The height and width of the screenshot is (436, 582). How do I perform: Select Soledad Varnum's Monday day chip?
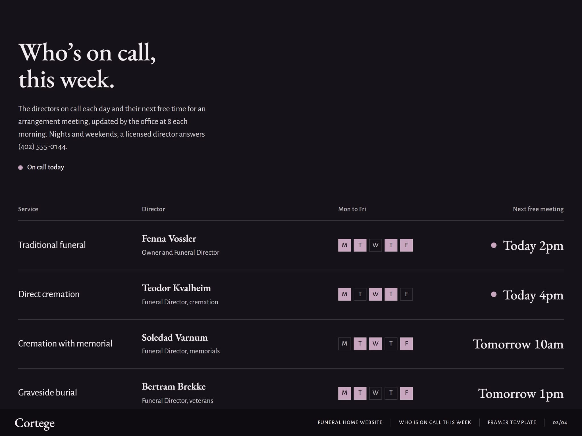tap(344, 344)
